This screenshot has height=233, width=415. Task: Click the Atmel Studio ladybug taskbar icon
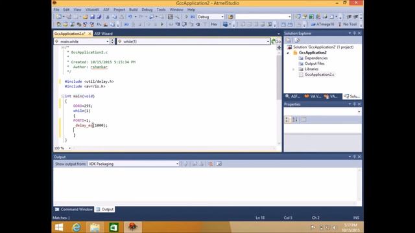point(132,227)
